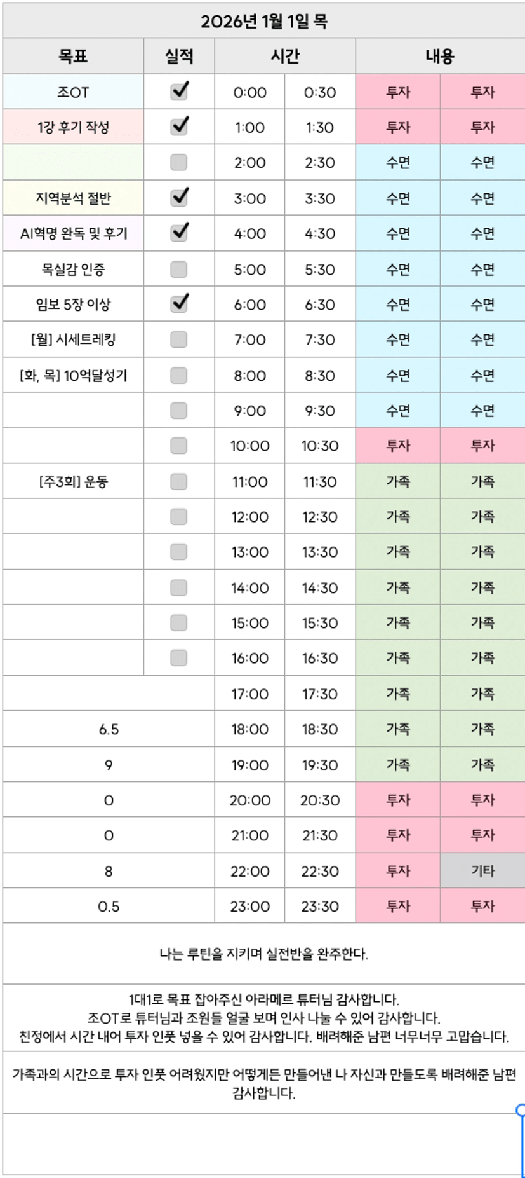Select the 나는 루틴을 지키며 실전반을 완주한다 text
Screen dimensions: 525x1178
[263, 954]
